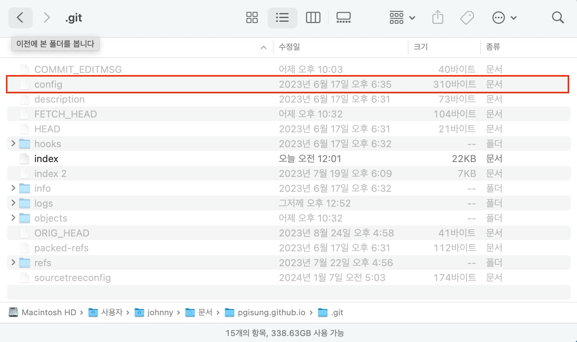
Task: Expand the refs folder
Action: tap(13, 262)
